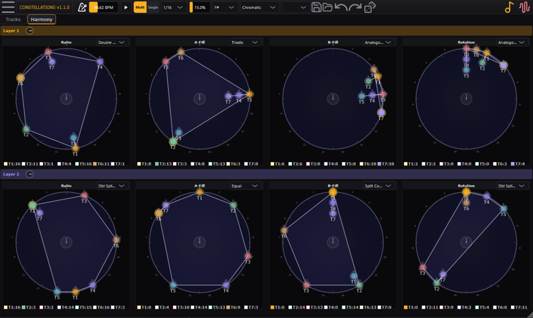Click the center clock icon in Layer 1 B-Fill

click(333, 98)
